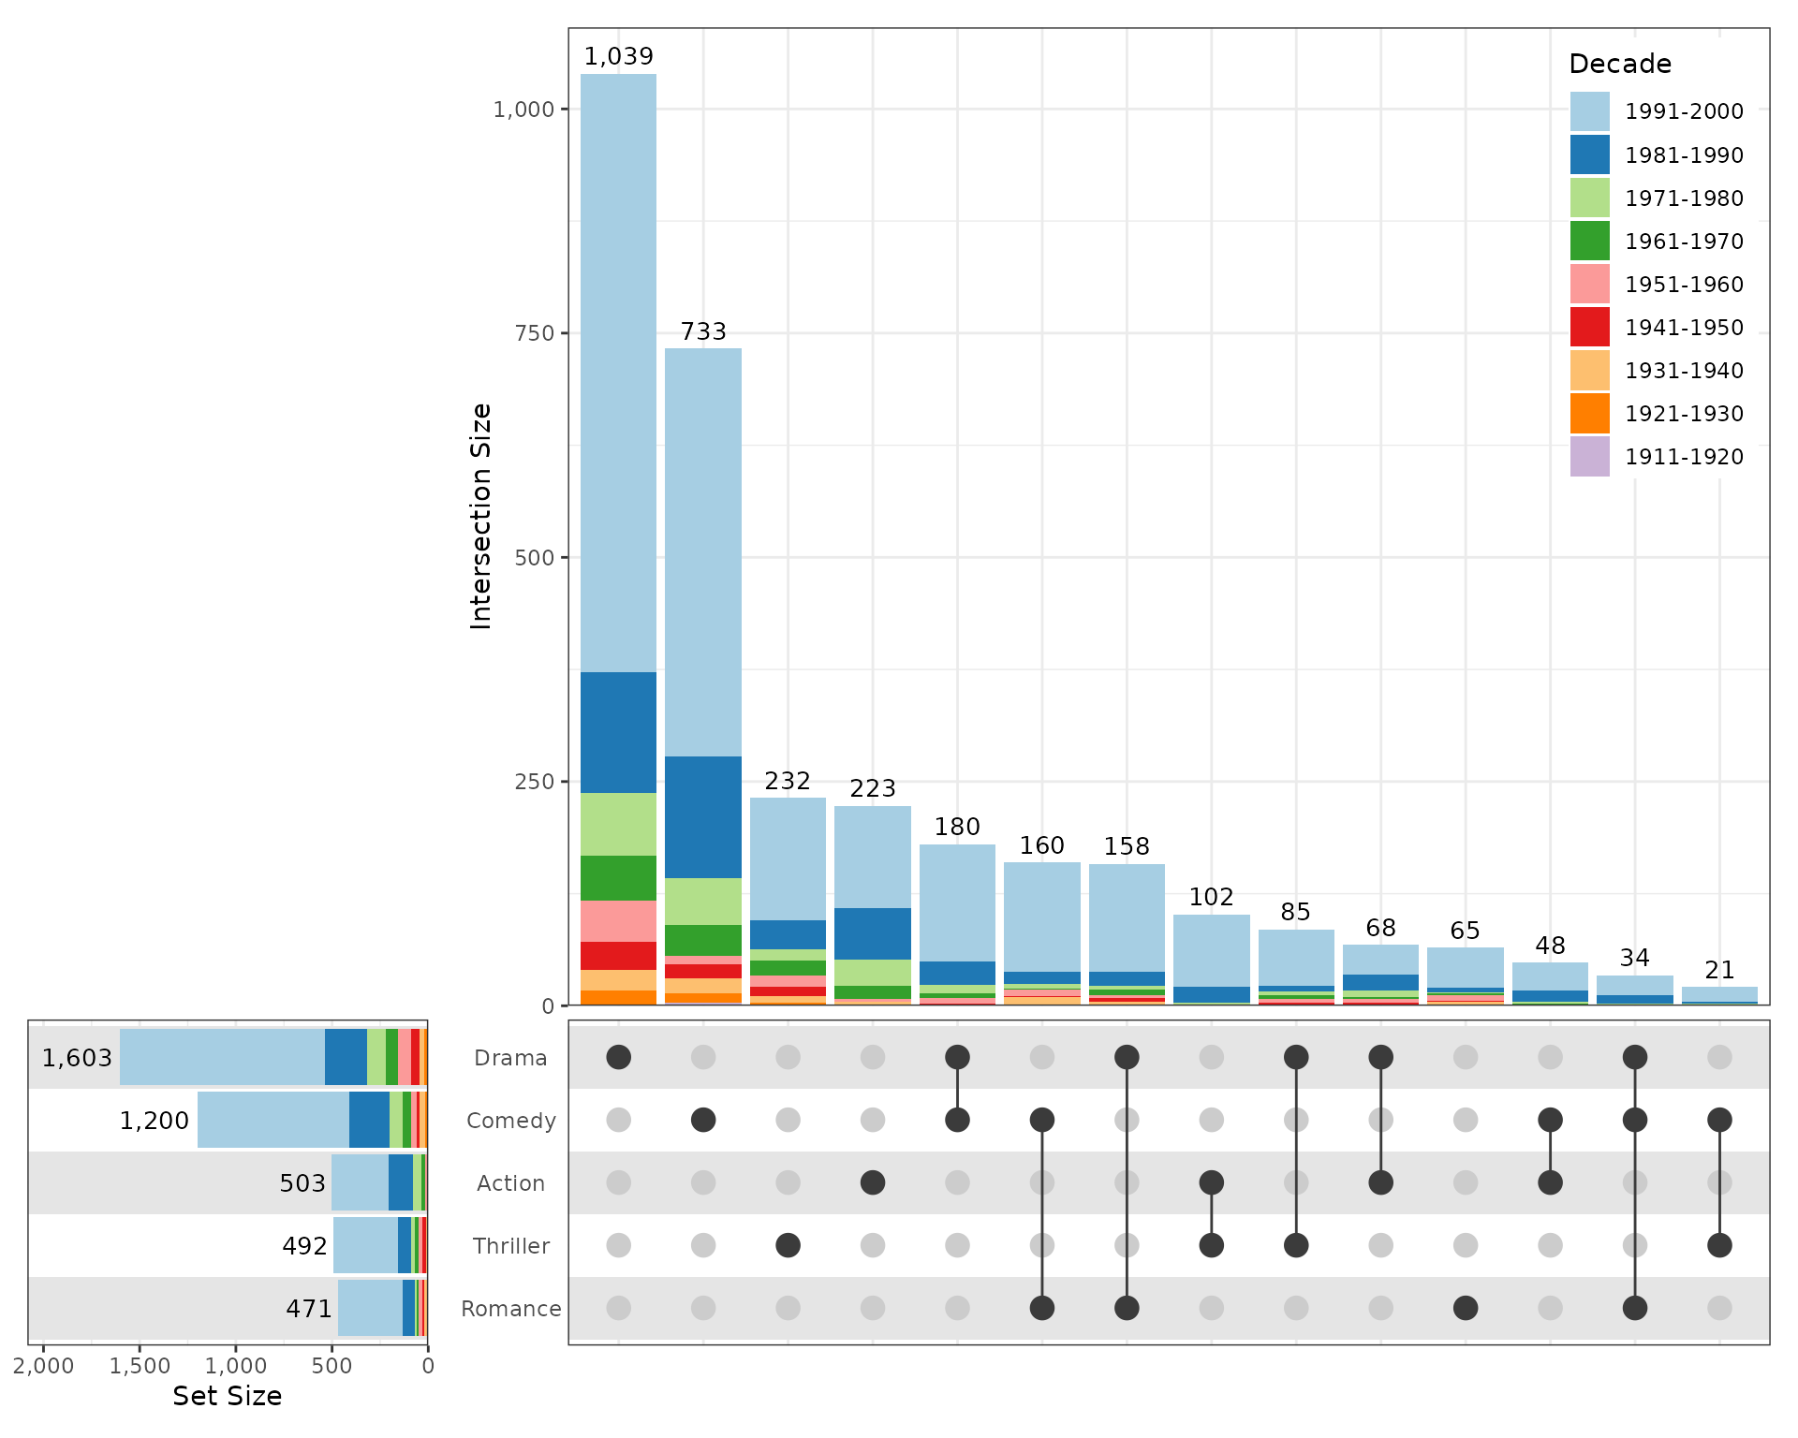The image size is (1798, 1438).
Task: Click the Thriller row label
Action: pos(510,1246)
